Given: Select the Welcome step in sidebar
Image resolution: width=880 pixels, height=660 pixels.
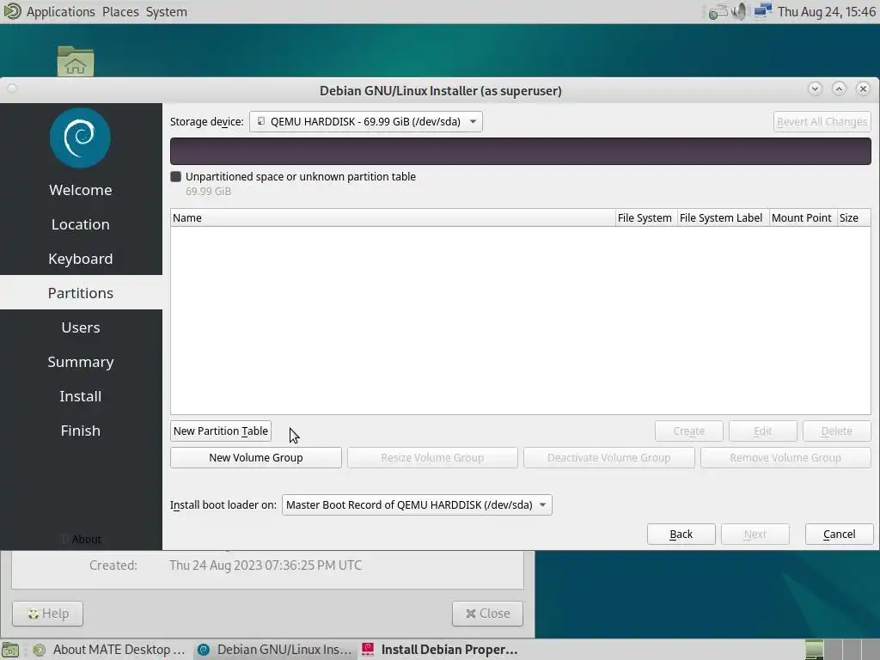Looking at the screenshot, I should tap(81, 190).
